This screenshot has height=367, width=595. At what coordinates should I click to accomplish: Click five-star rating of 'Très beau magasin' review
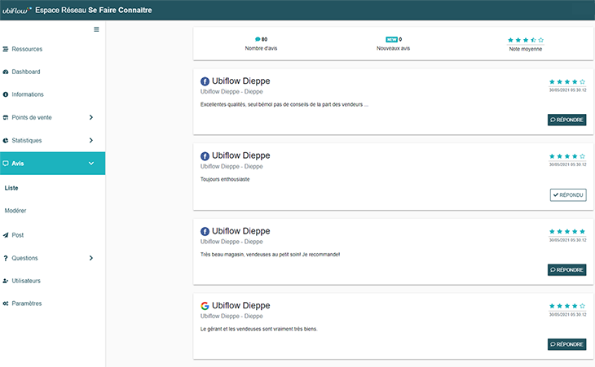(567, 231)
